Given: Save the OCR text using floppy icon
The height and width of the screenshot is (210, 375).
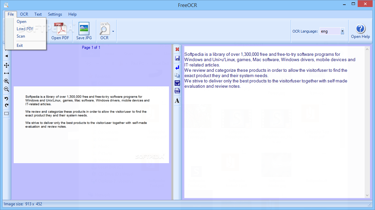Looking at the screenshot, I should (x=177, y=58).
